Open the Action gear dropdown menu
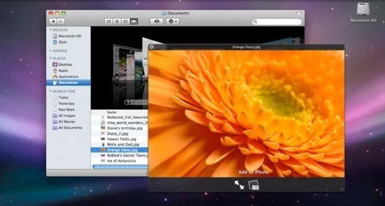The image size is (385, 206). [172, 22]
